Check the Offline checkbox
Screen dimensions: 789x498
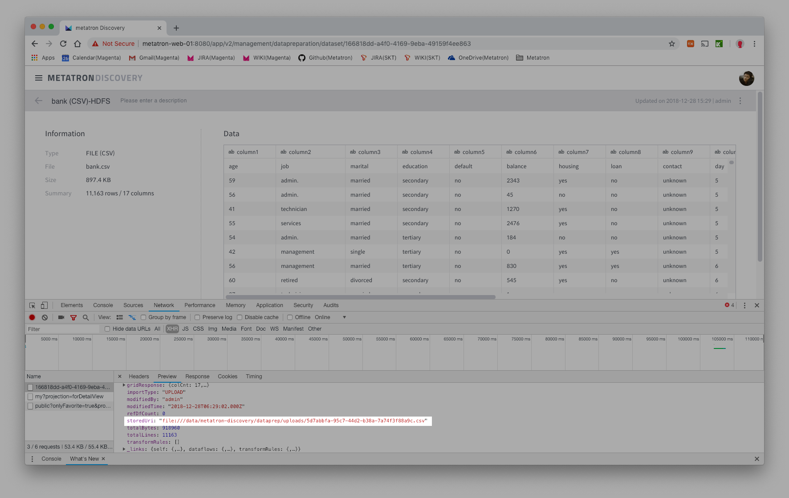290,317
